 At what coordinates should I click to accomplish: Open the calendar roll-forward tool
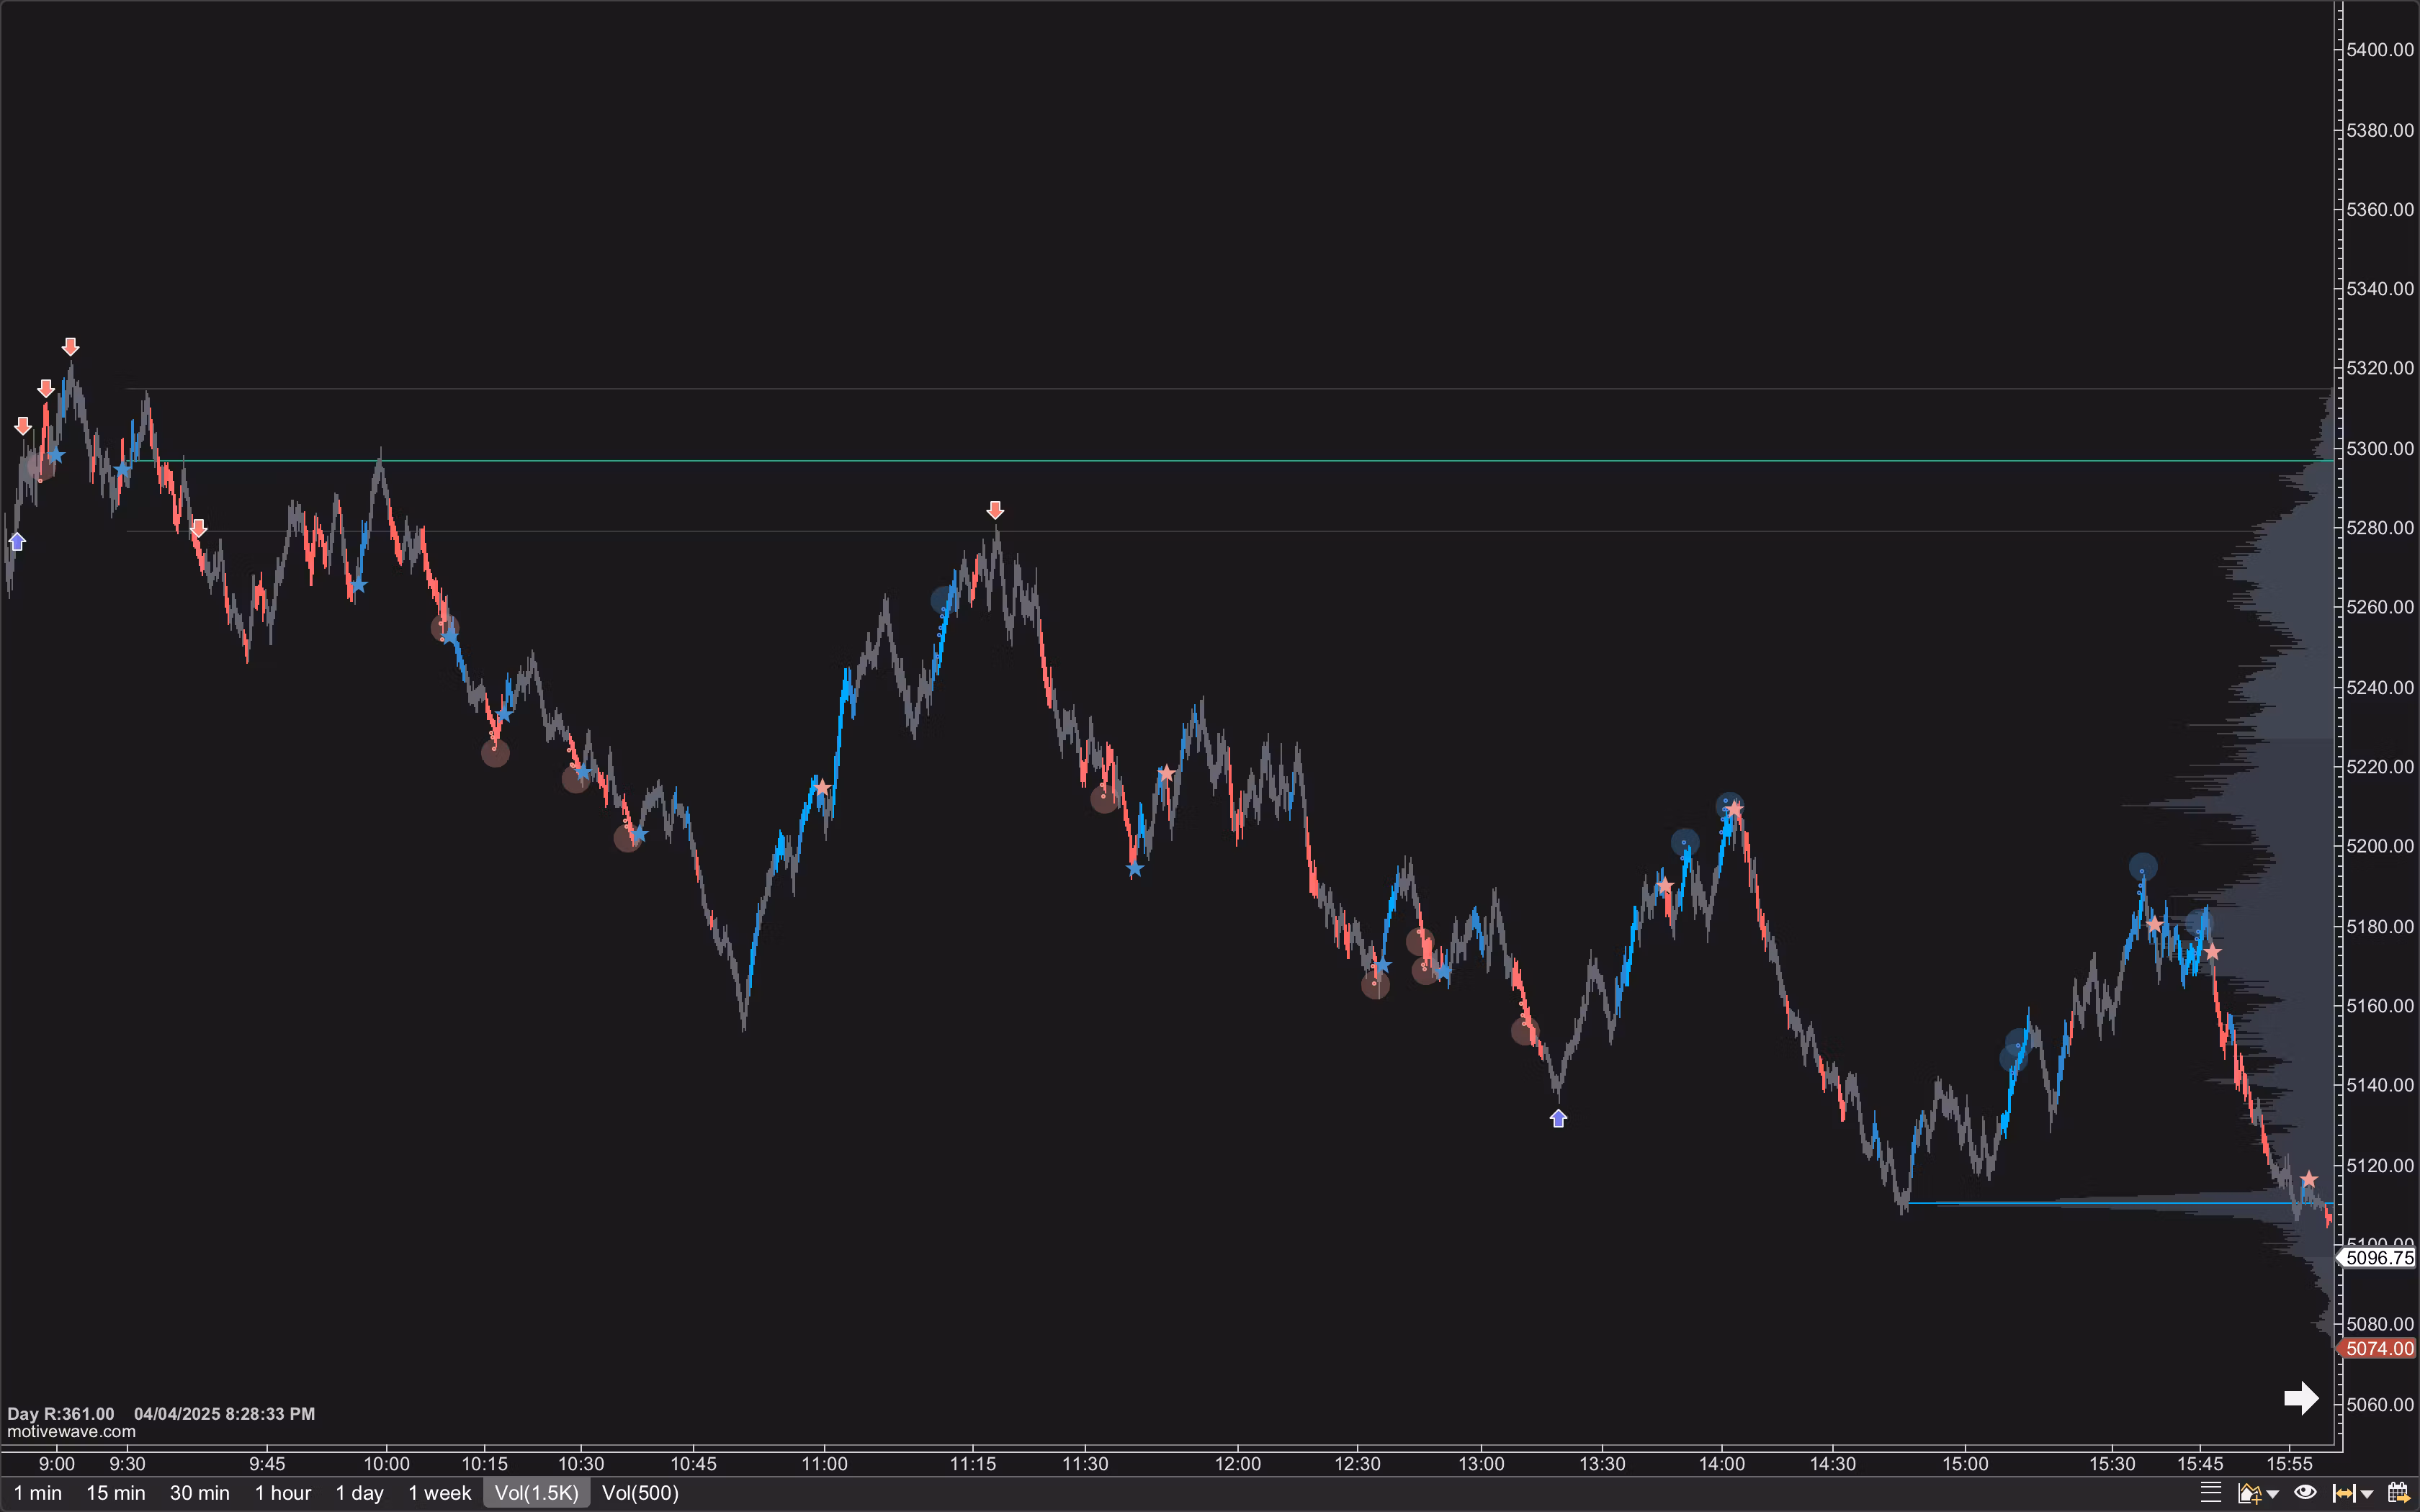click(x=2398, y=1493)
